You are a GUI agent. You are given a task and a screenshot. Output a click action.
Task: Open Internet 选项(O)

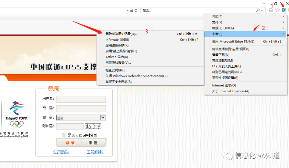pos(245,85)
